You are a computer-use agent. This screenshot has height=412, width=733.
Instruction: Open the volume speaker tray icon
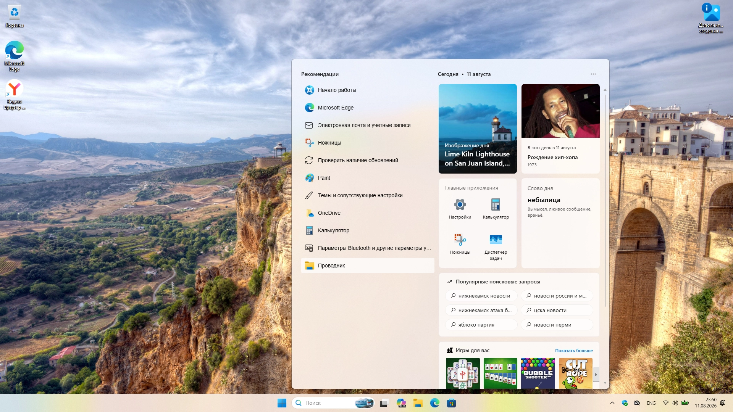click(x=675, y=403)
